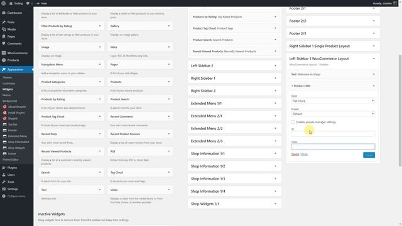Open Background submenu item
Viewport: 402px width, 226px height.
(10, 101)
